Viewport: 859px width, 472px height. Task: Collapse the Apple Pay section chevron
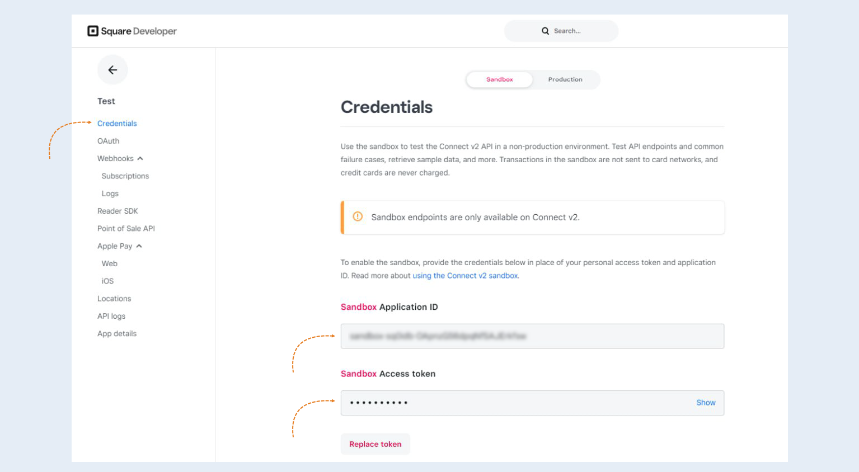click(x=139, y=246)
